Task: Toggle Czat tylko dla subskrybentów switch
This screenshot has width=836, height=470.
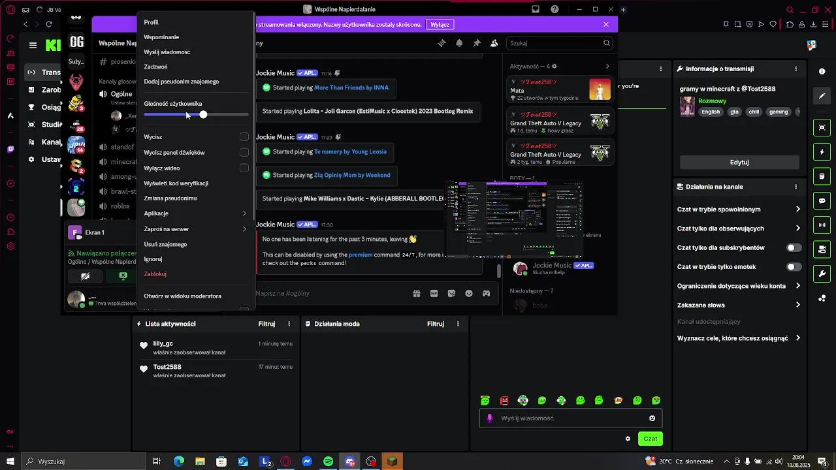Action: click(794, 248)
